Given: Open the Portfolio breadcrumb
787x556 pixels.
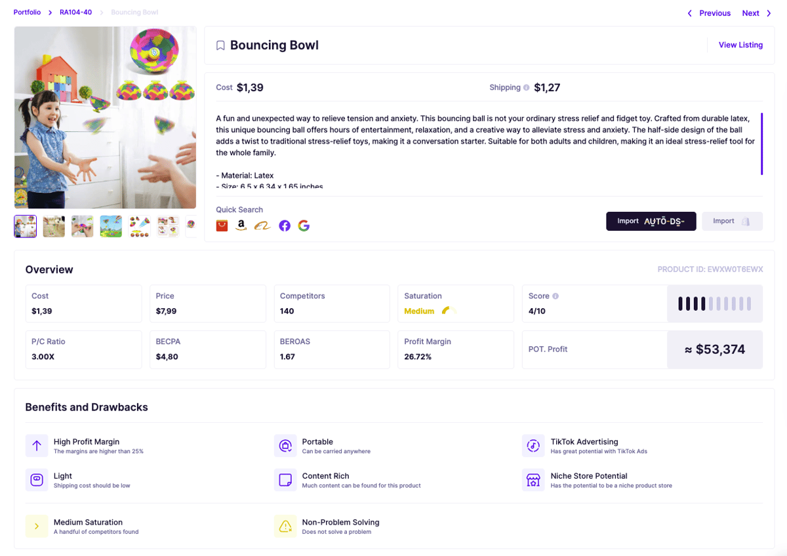Looking at the screenshot, I should click(27, 12).
